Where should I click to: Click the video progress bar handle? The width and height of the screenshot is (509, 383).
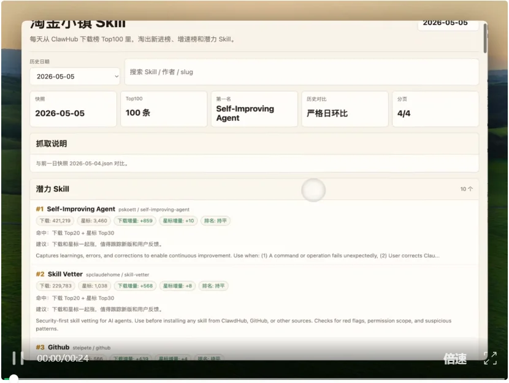(13, 378)
